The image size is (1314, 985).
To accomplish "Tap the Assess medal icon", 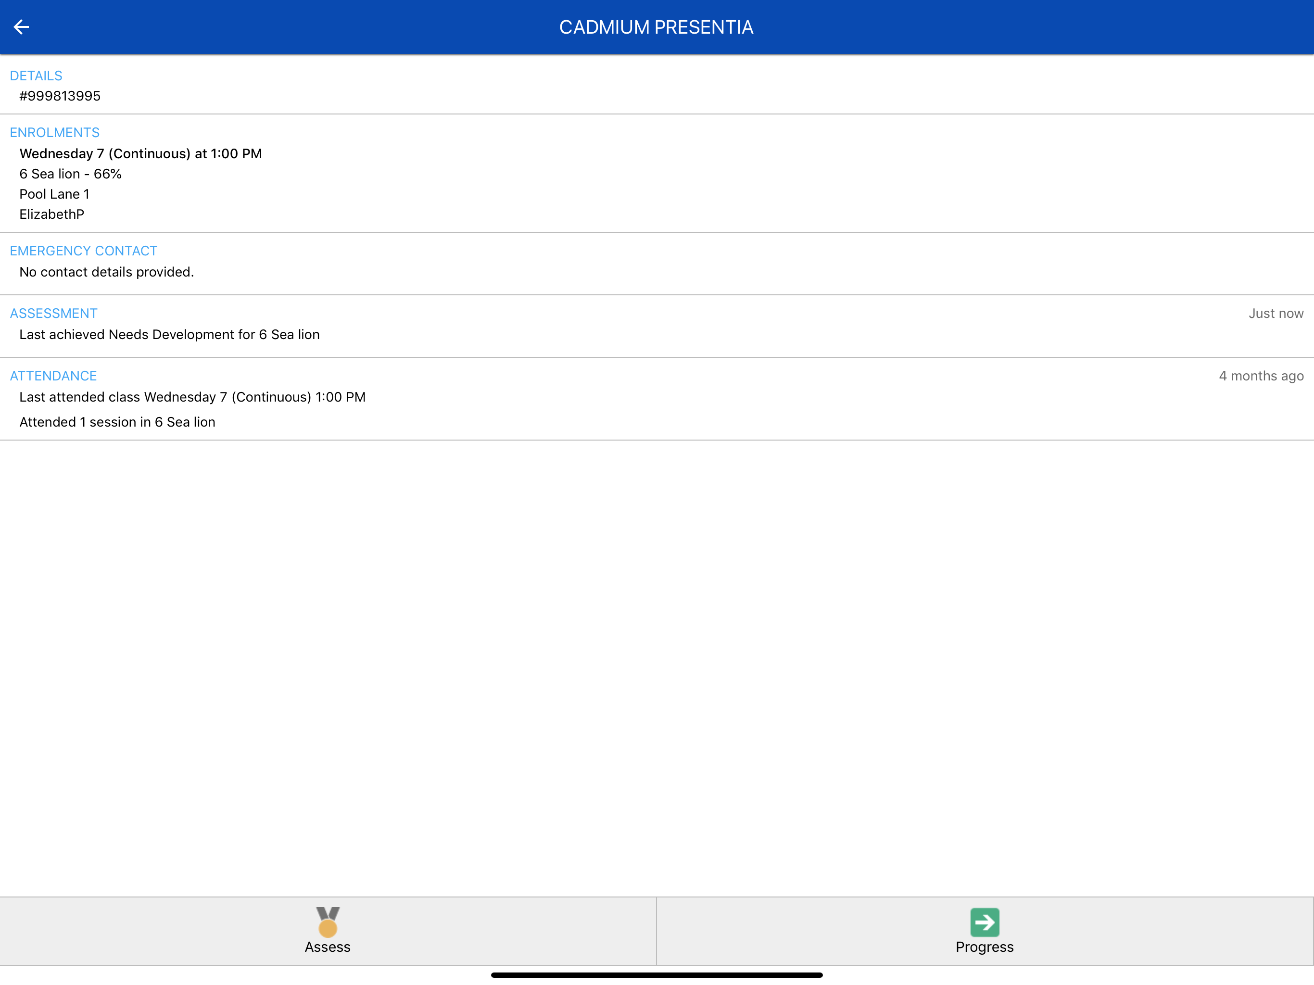I will point(328,921).
